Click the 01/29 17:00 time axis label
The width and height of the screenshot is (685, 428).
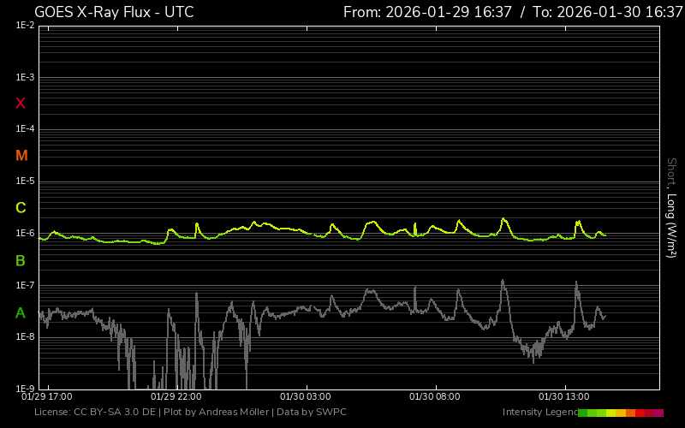46,396
